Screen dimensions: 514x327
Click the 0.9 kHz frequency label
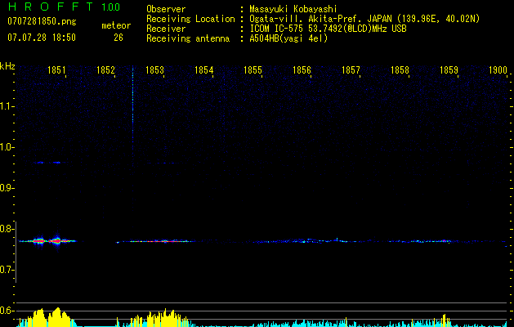[x=7, y=188]
